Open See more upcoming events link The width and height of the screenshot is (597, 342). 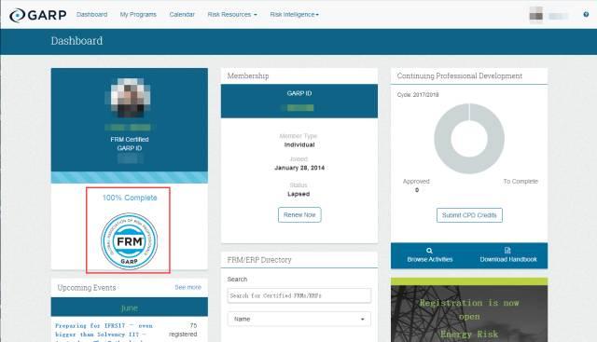(188, 287)
